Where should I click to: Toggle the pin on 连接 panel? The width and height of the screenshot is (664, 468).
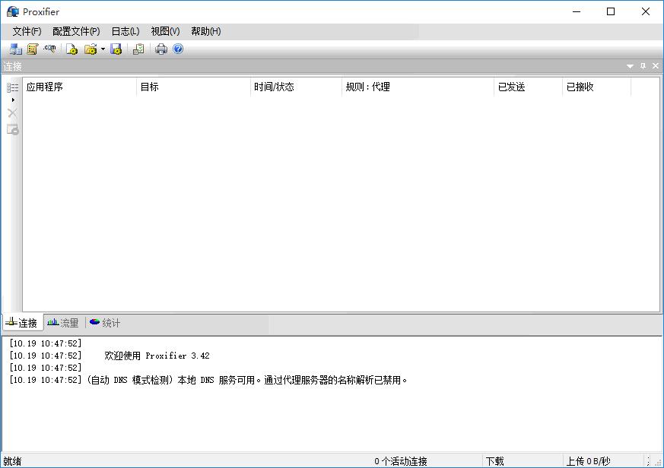(x=643, y=66)
